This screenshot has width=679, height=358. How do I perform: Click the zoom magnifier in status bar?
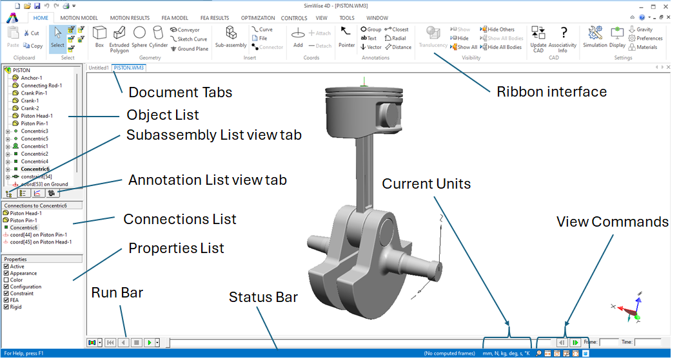coord(538,353)
